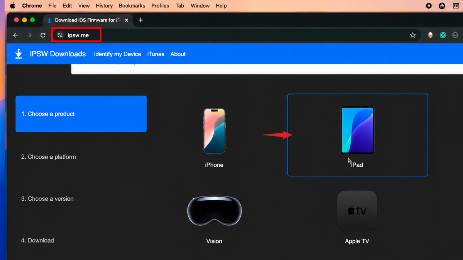Open the Help menu
The height and width of the screenshot is (260, 463).
click(x=221, y=6)
